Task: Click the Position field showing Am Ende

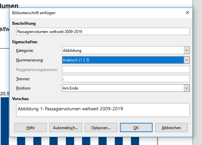Action: 123,88
